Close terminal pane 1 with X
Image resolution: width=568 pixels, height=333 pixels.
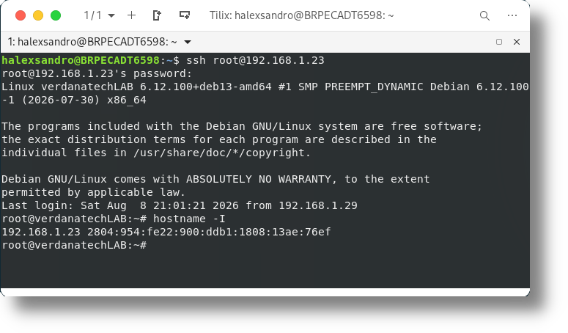point(517,42)
